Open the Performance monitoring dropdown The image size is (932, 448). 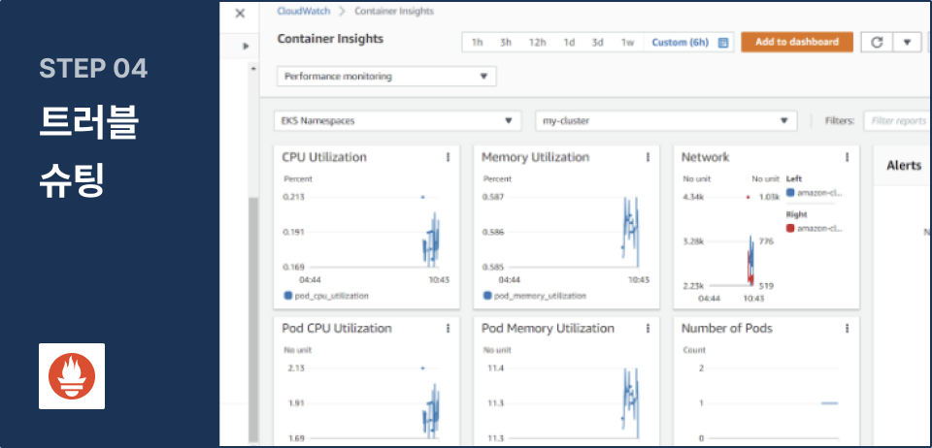[387, 76]
